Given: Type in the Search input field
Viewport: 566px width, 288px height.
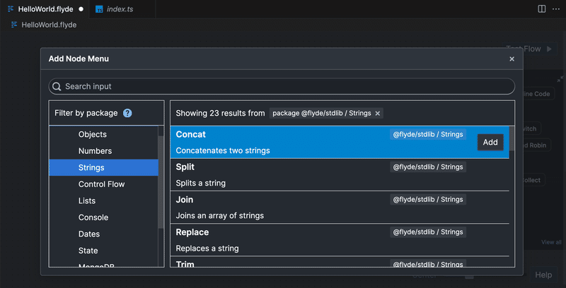Looking at the screenshot, I should pyautogui.click(x=283, y=86).
